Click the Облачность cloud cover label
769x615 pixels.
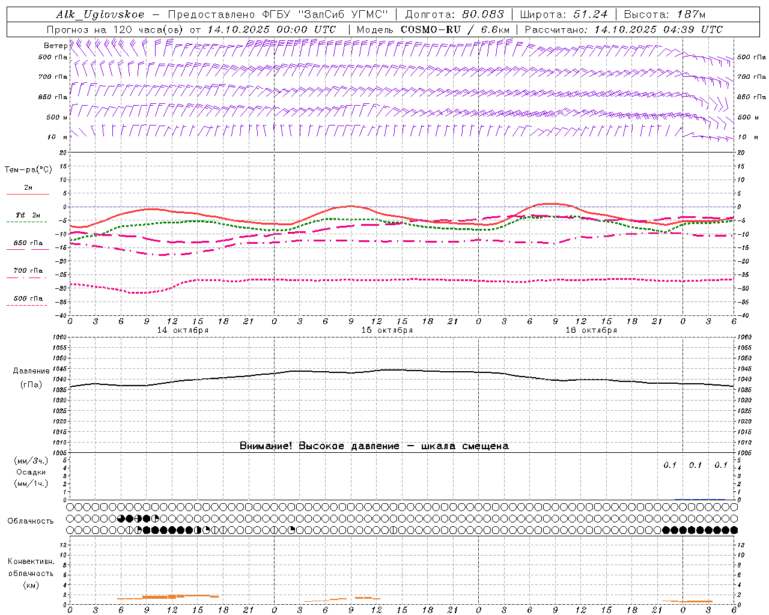click(31, 521)
